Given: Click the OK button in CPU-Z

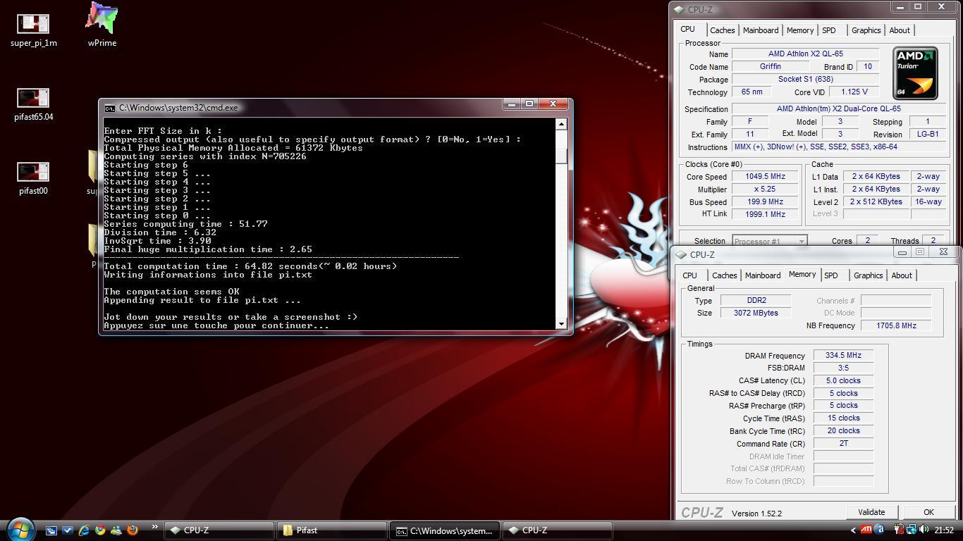Looking at the screenshot, I should pos(928,512).
